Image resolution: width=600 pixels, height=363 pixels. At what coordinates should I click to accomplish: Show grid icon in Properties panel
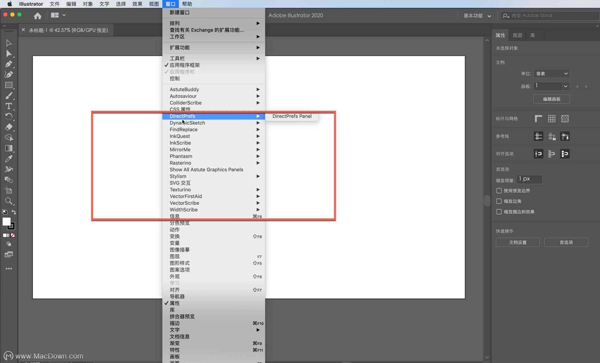[552, 119]
